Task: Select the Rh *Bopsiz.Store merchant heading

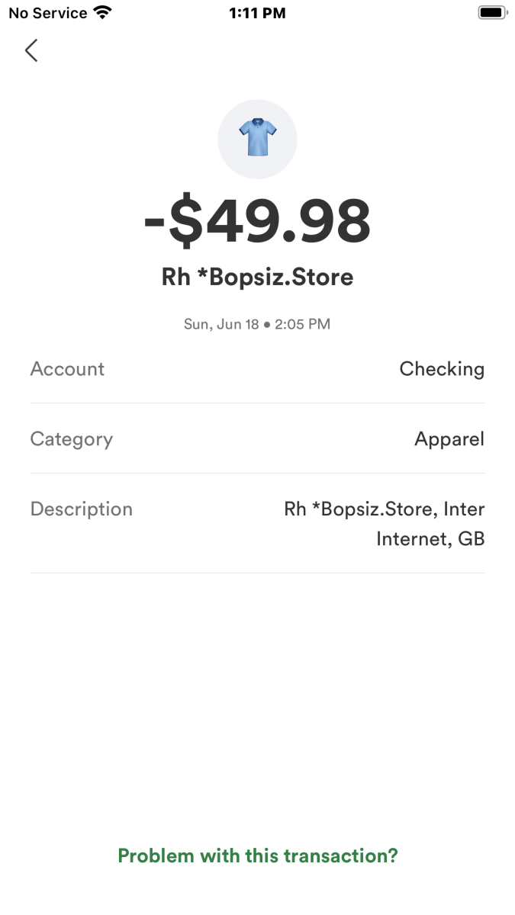Action: pos(257,277)
